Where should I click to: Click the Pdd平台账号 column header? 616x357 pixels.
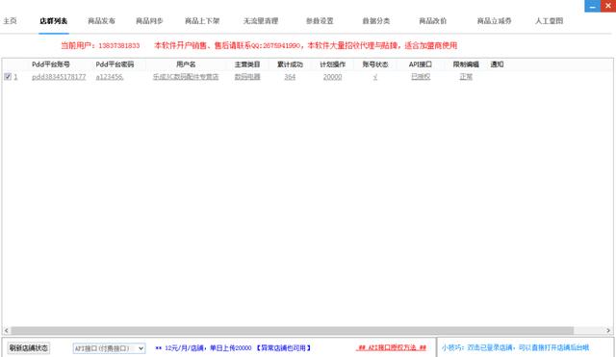pyautogui.click(x=51, y=64)
